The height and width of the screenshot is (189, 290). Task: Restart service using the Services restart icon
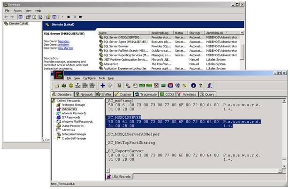point(80,17)
